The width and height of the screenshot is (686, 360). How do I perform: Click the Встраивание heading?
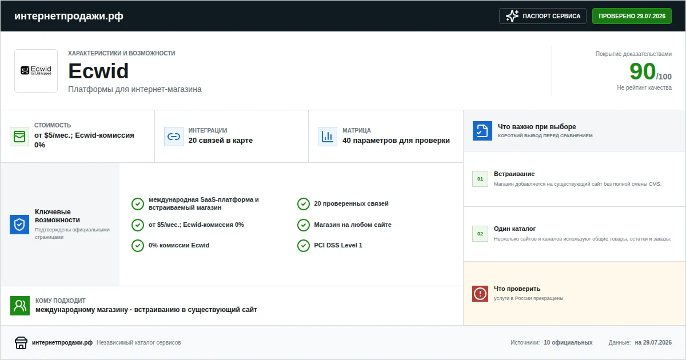tap(514, 174)
